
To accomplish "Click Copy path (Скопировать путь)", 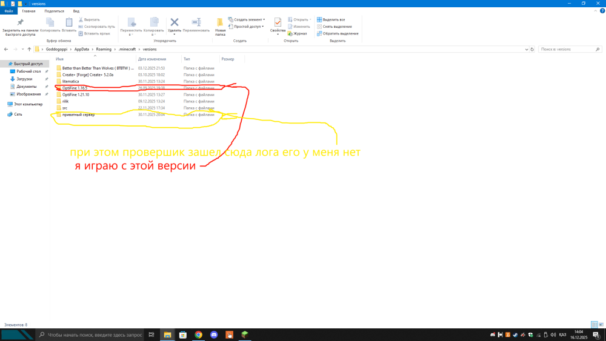I will pos(96,26).
